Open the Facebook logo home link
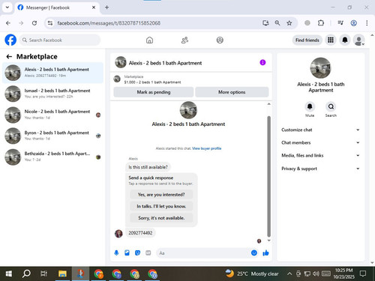Viewport: 375px width, 281px height. pyautogui.click(x=10, y=40)
